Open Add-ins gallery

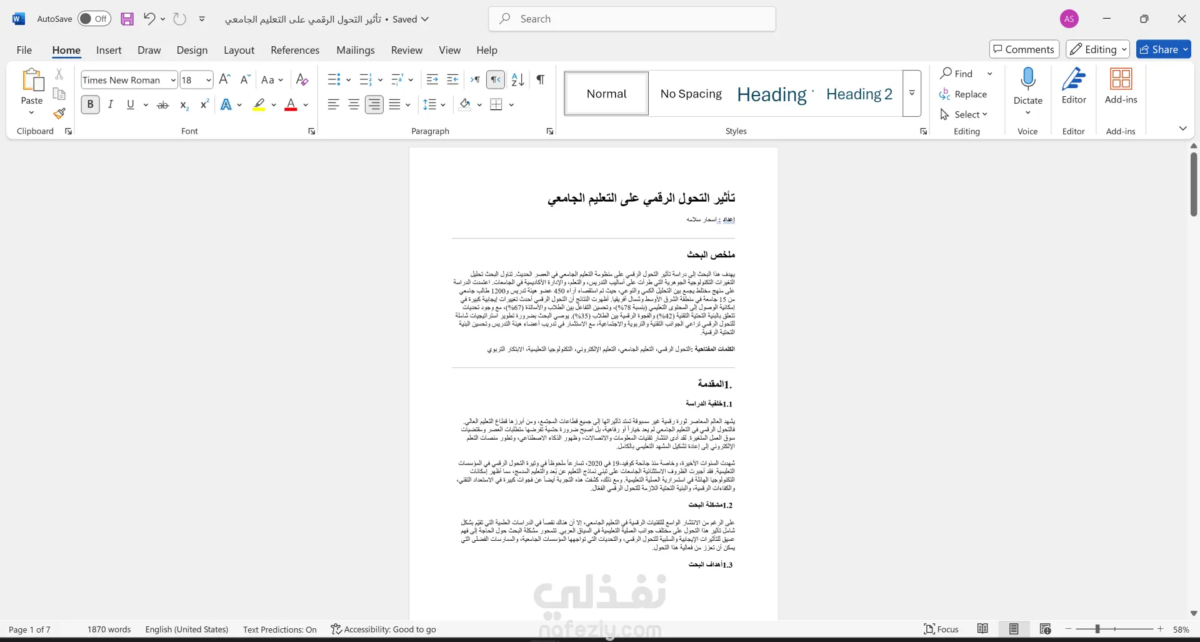pos(1121,86)
